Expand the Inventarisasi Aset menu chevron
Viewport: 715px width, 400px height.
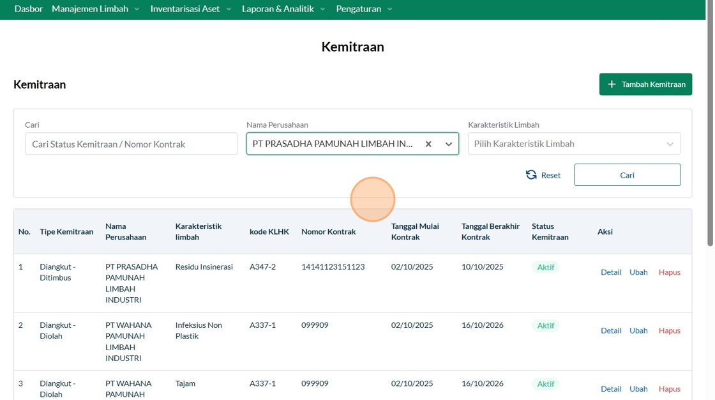(x=229, y=9)
